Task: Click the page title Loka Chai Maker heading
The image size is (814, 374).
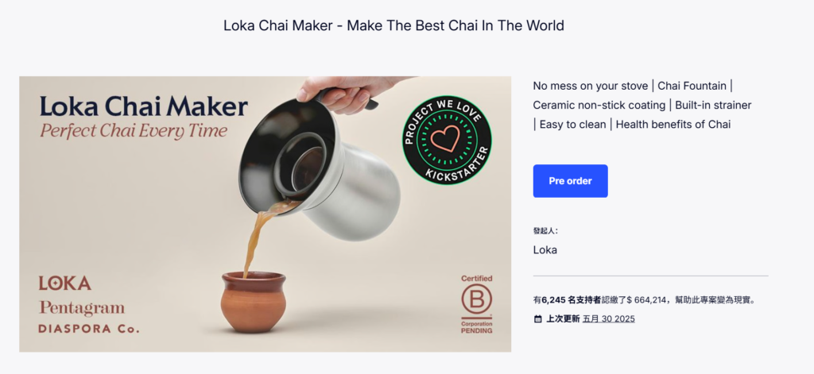Action: click(x=393, y=25)
